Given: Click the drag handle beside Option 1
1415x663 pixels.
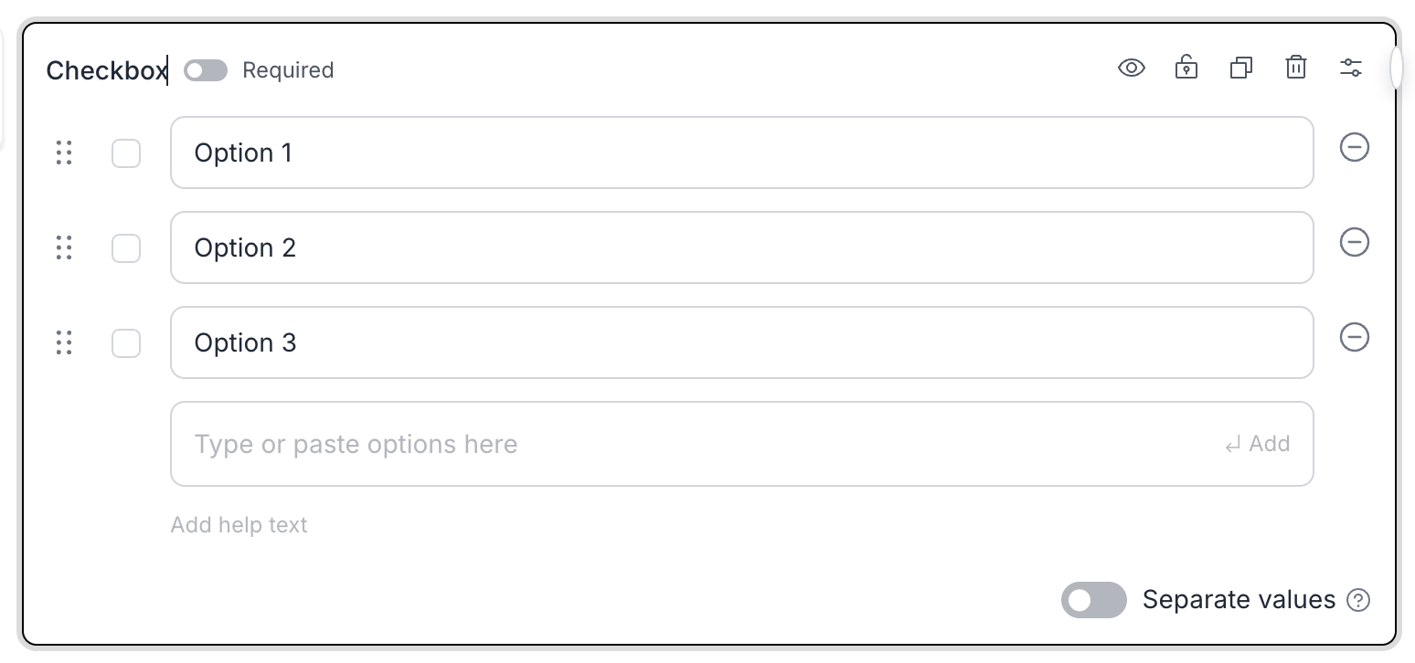Looking at the screenshot, I should (x=64, y=153).
